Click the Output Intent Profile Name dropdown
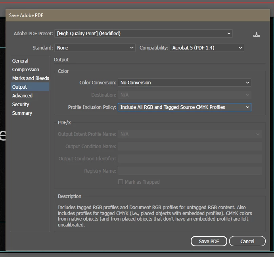 [190, 134]
